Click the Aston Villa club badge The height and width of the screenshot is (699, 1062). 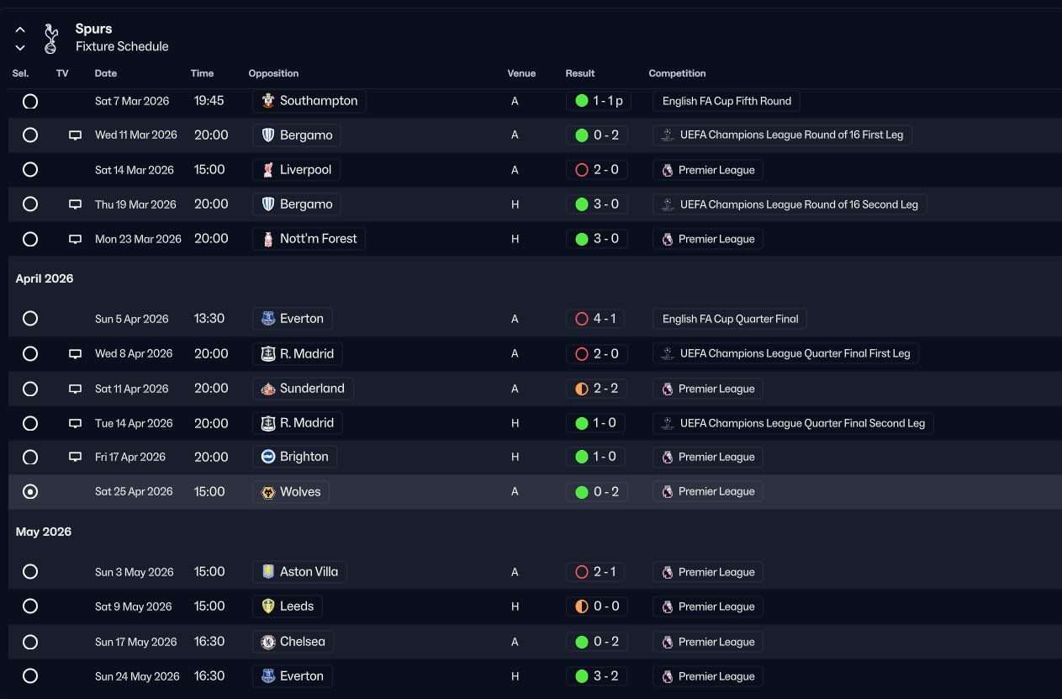[x=267, y=572]
